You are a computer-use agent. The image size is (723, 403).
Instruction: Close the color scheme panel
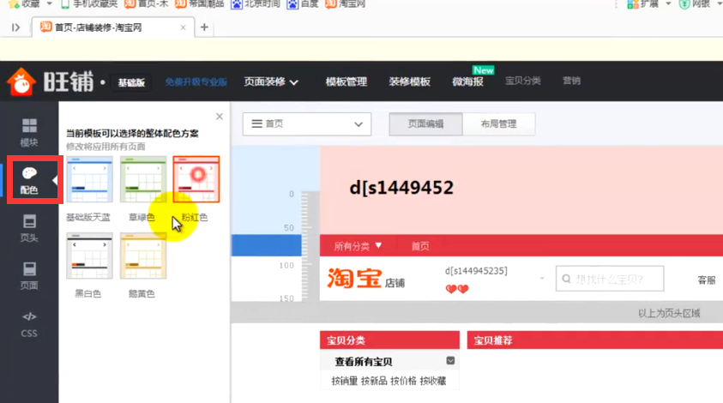click(220, 117)
